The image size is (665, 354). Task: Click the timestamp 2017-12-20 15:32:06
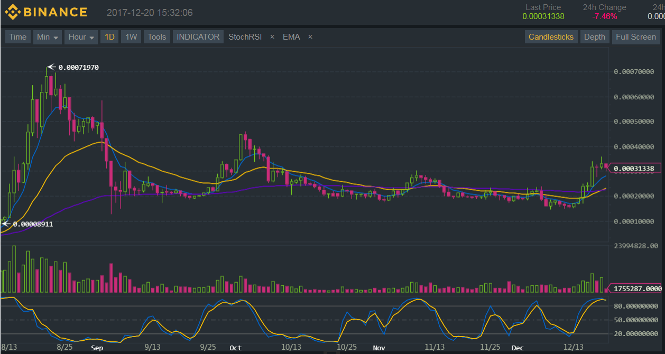[x=150, y=13]
